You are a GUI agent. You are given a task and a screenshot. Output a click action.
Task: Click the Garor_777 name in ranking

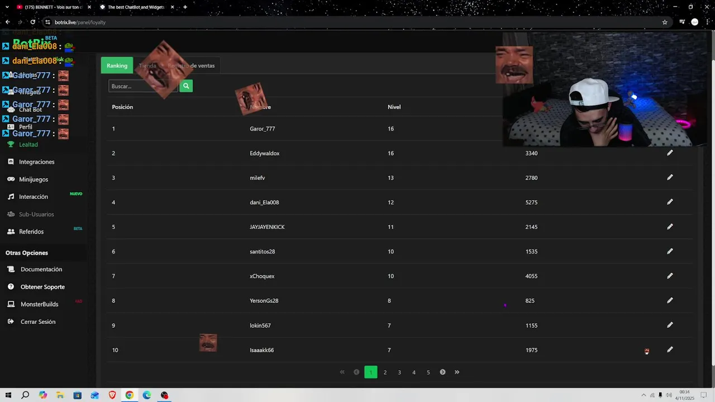262,129
